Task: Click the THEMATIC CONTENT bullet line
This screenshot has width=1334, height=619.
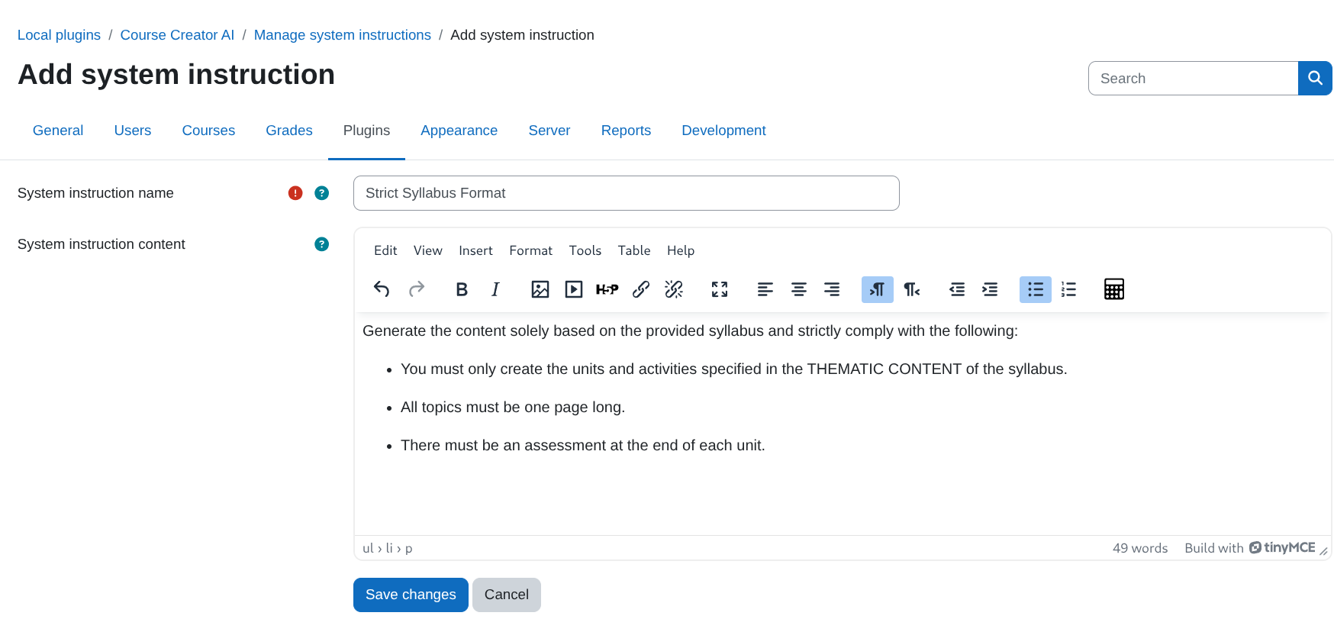Action: [x=733, y=369]
